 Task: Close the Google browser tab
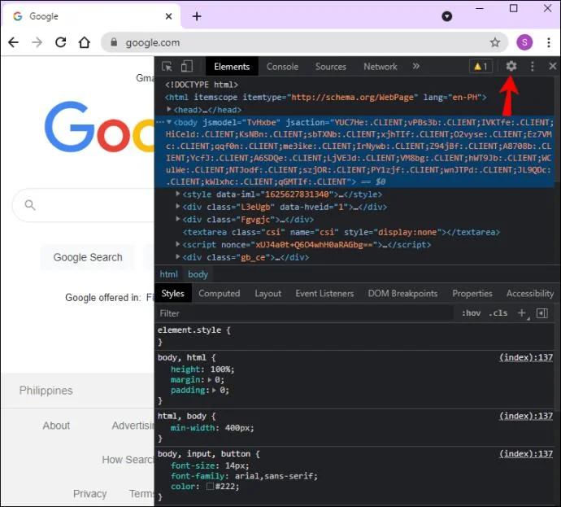(x=168, y=16)
